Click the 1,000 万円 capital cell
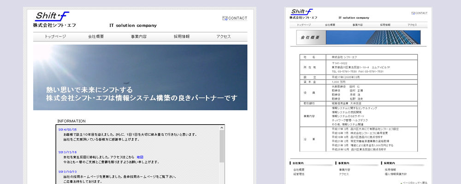Image resolution: width=461 pixels, height=184 pixels. click(338, 82)
